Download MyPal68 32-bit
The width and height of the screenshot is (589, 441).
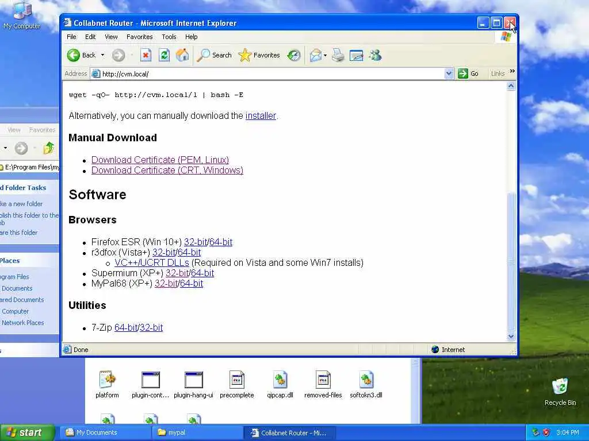pos(166,284)
